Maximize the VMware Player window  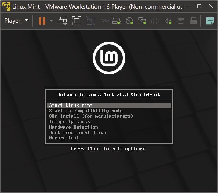199,6
